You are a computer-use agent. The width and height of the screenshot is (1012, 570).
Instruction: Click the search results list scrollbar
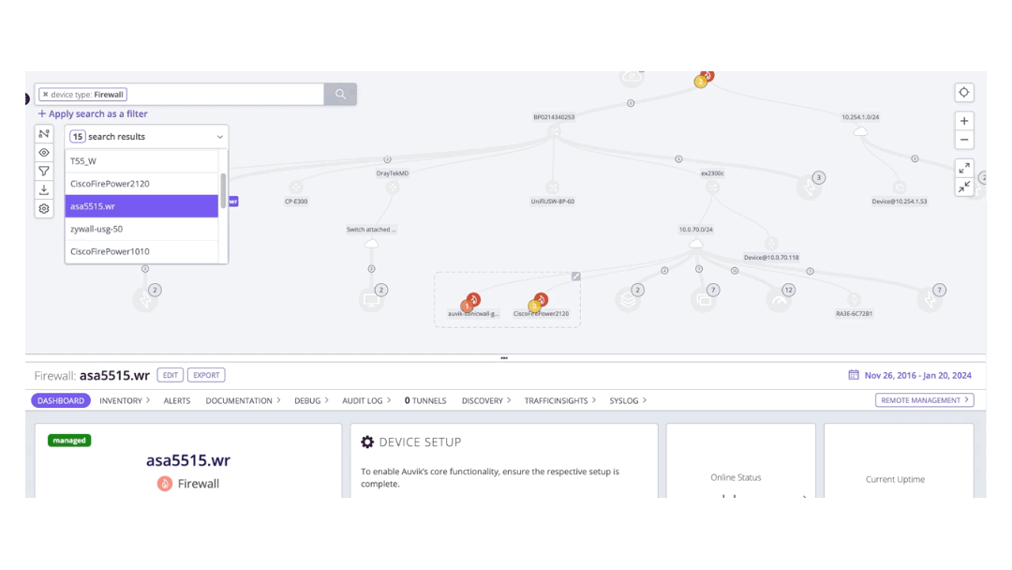(x=223, y=189)
